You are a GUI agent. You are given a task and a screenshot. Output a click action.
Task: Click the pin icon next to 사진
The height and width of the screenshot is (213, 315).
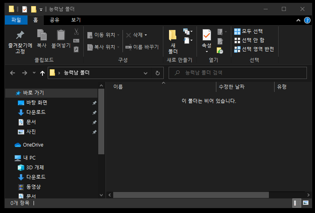pyautogui.click(x=95, y=132)
